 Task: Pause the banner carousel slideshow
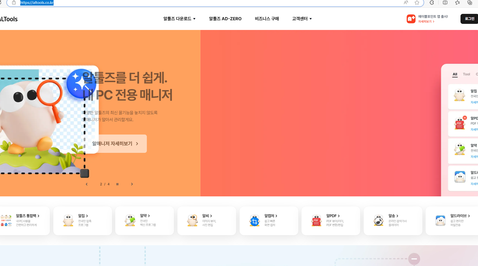(117, 184)
